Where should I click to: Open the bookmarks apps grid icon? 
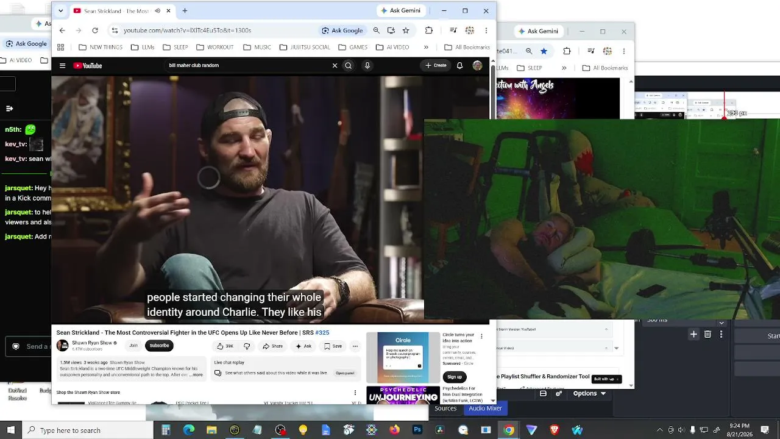tap(60, 48)
